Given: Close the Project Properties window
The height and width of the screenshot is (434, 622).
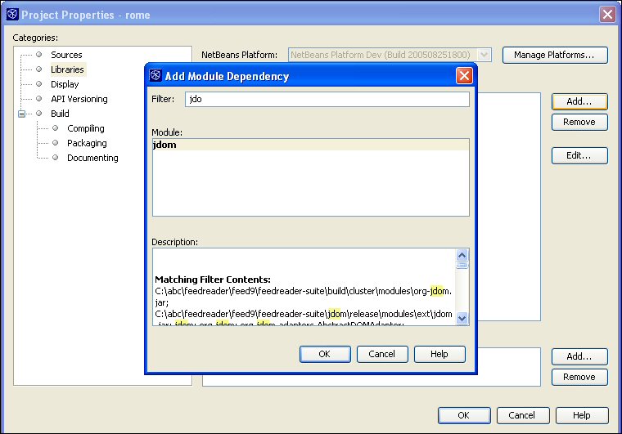Looking at the screenshot, I should (x=607, y=15).
